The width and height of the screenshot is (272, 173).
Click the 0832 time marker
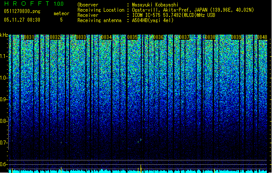click(x=55, y=37)
